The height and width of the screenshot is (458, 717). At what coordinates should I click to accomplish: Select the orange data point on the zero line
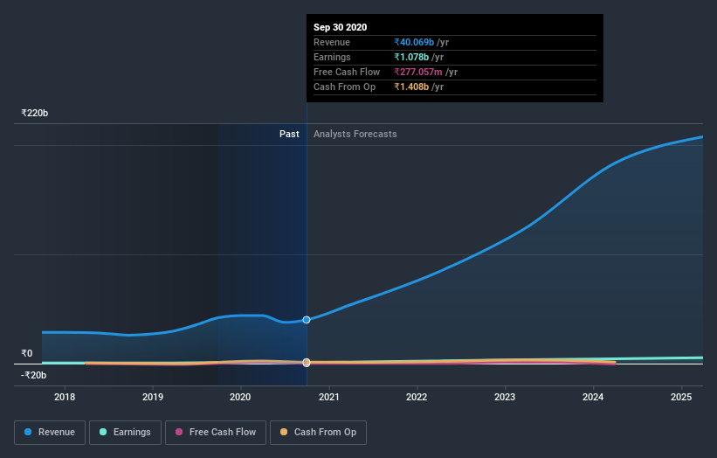(307, 363)
